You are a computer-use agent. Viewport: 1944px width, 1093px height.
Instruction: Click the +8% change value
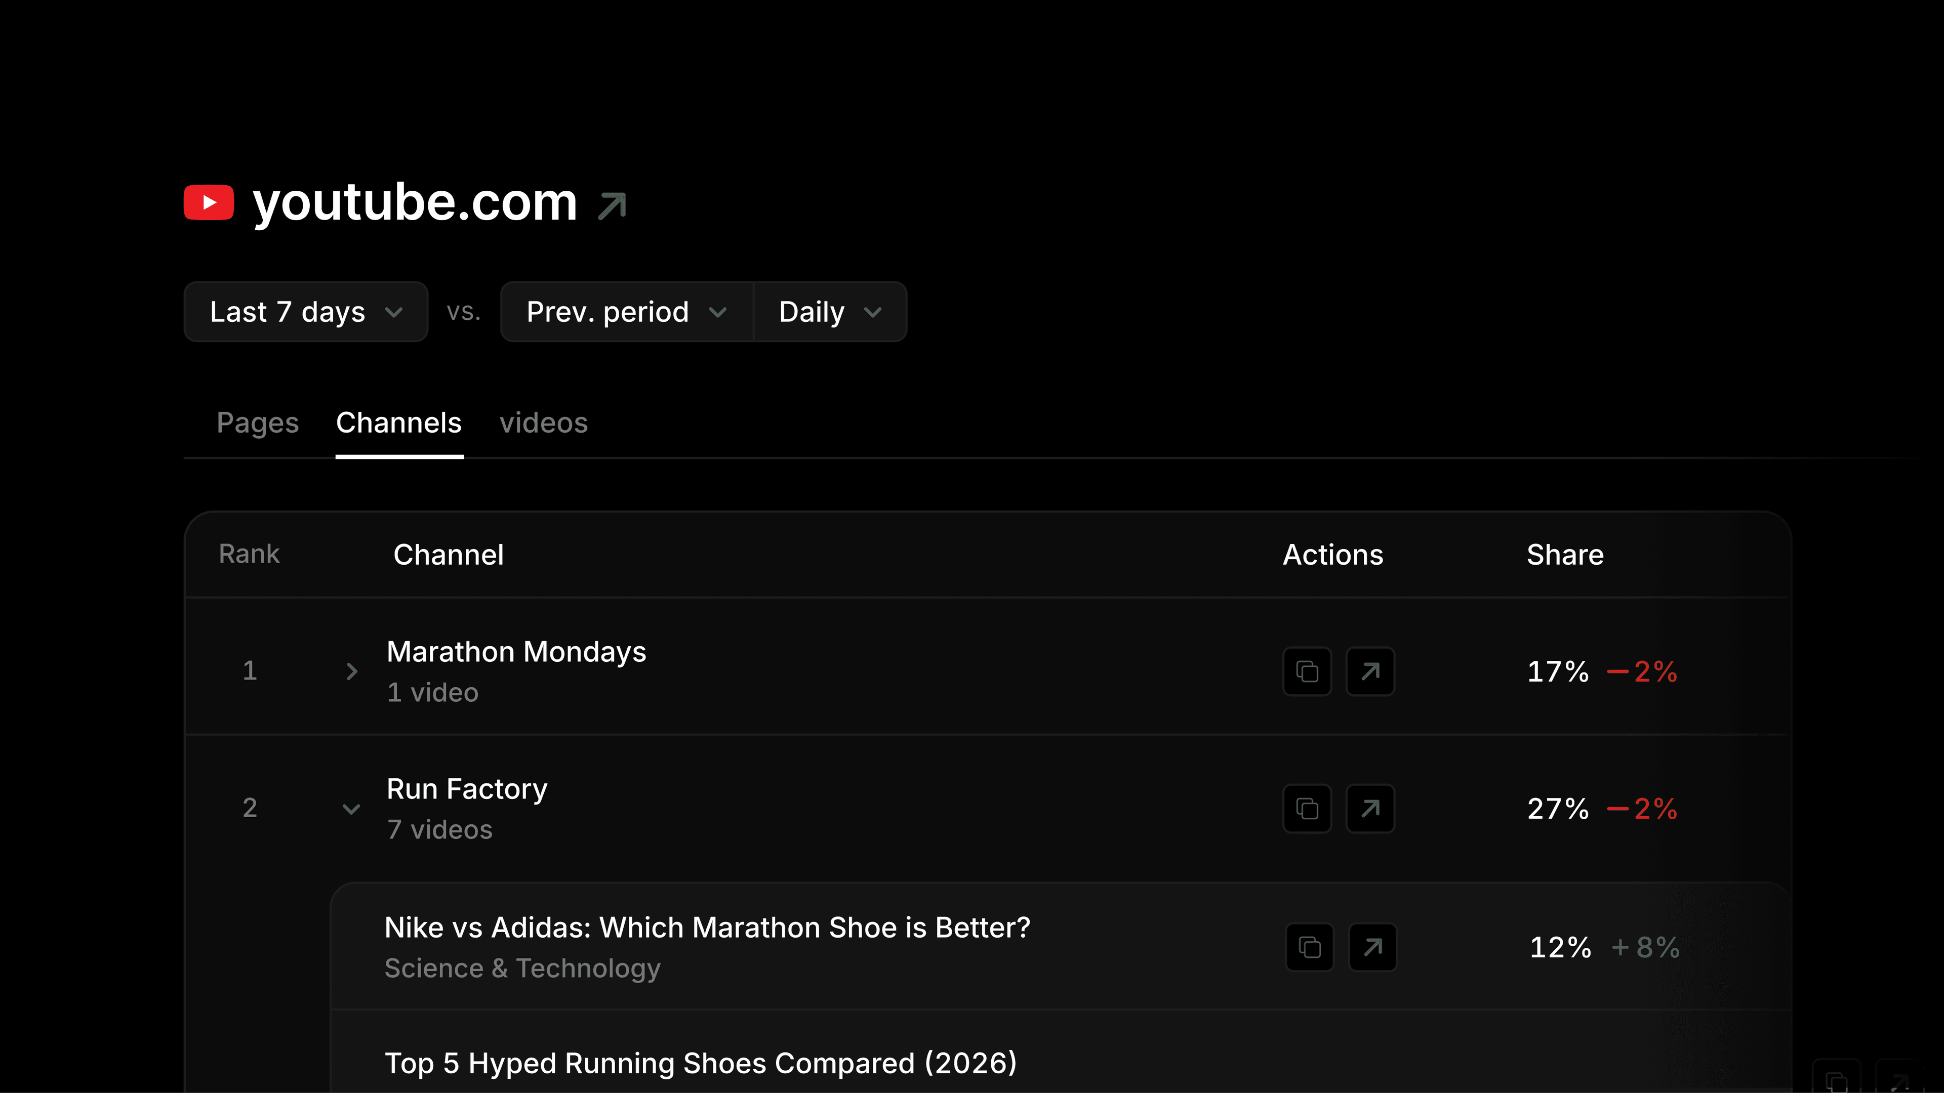(x=1645, y=947)
